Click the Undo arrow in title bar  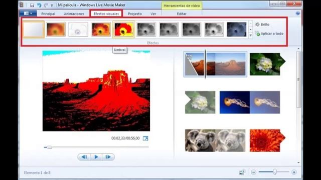[39, 5]
